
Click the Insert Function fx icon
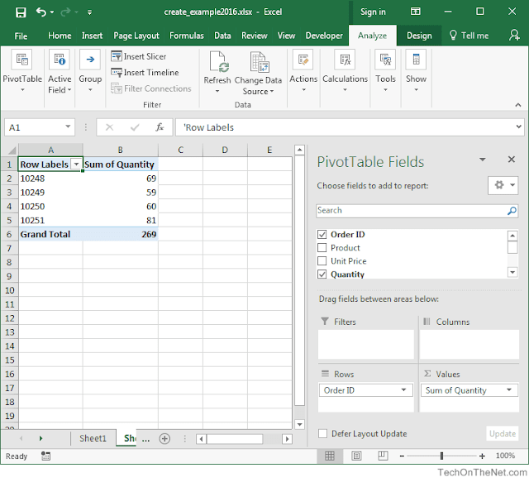(160, 127)
